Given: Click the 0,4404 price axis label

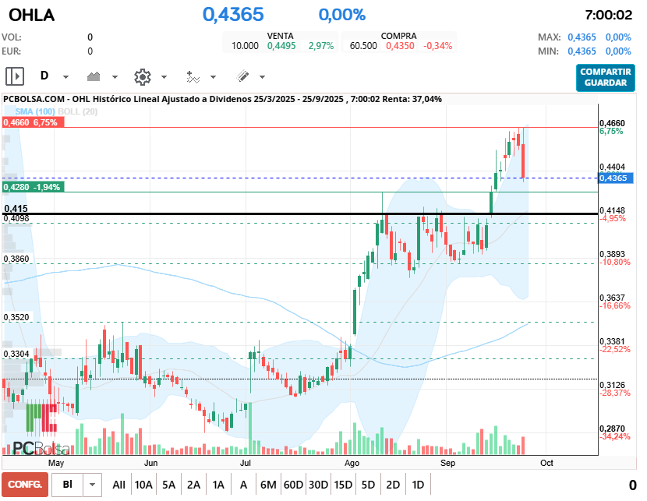Looking at the screenshot, I should [613, 167].
